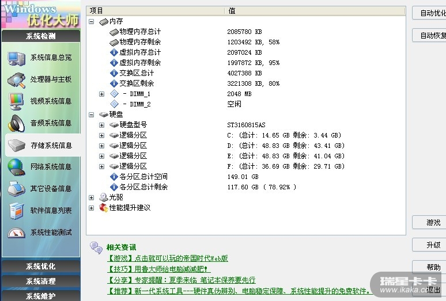
Task: Open 视频系统信息 monitor icon
Action: 17,101
